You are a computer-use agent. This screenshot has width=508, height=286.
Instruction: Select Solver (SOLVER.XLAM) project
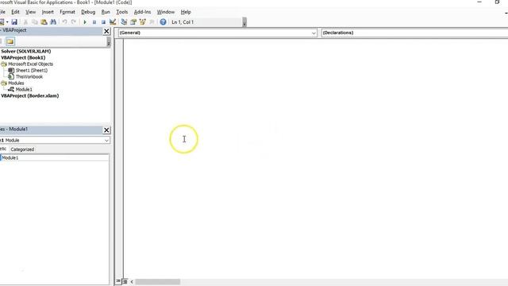[x=26, y=51]
